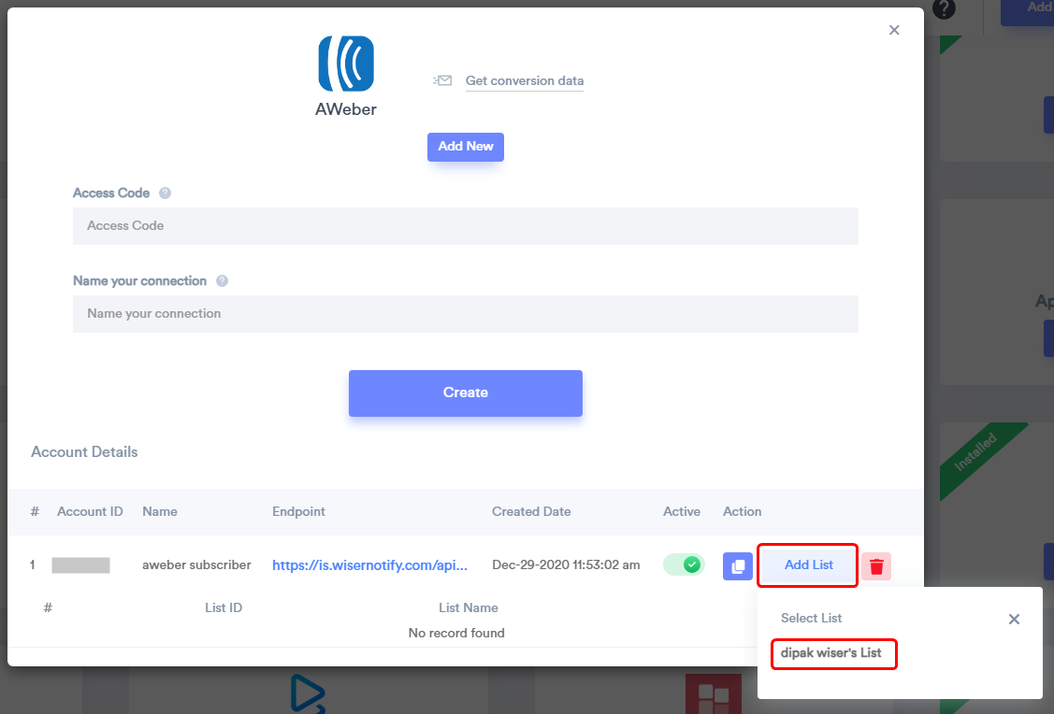1054x714 pixels.
Task: Open the Access Code help icon
Action: coord(165,193)
